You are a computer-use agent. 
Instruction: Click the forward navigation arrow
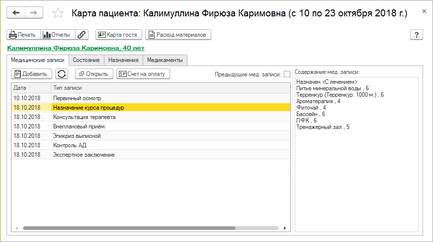[x=34, y=13]
